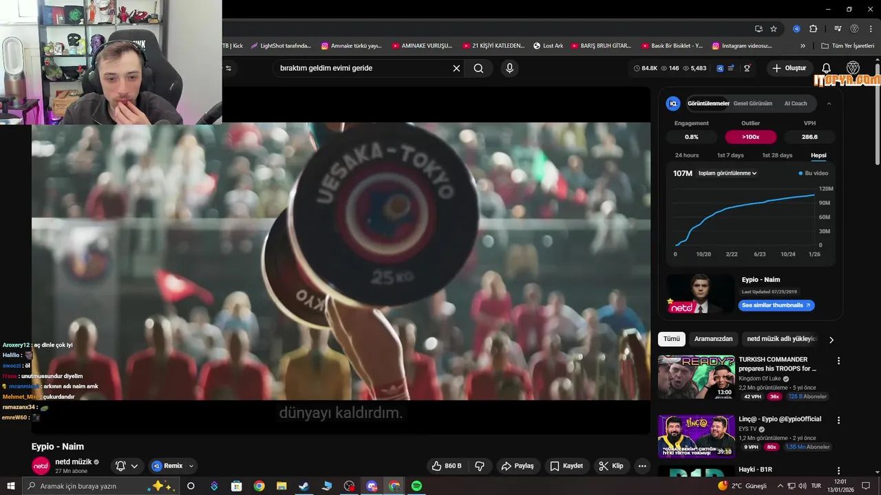Show hidden system tray icons
This screenshot has width=881, height=495.
click(781, 486)
